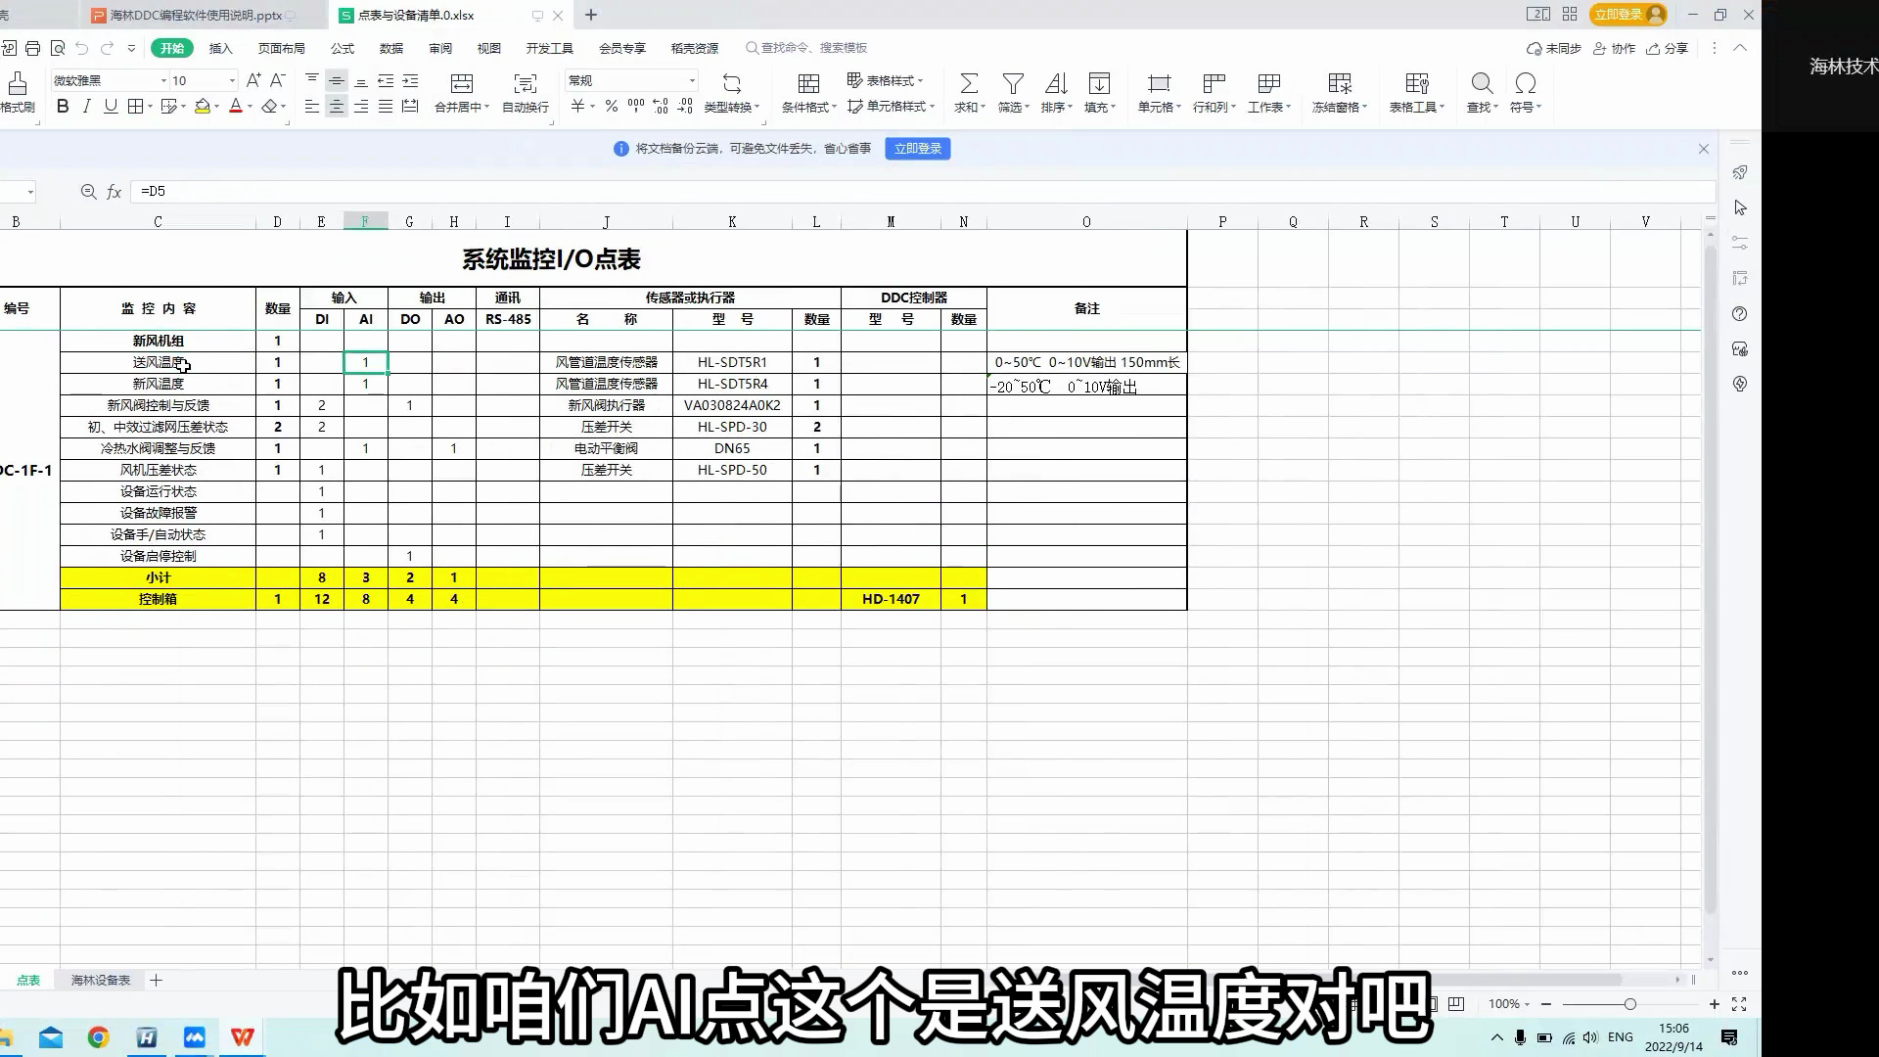
Task: Open the worksheet icon
Action: click(1269, 84)
